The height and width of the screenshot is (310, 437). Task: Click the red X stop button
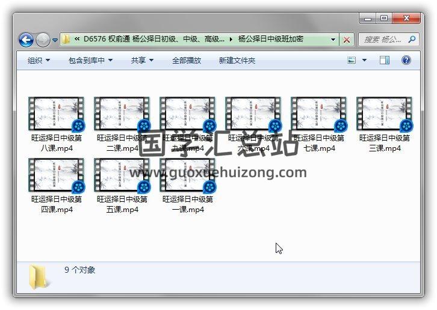[x=347, y=40]
